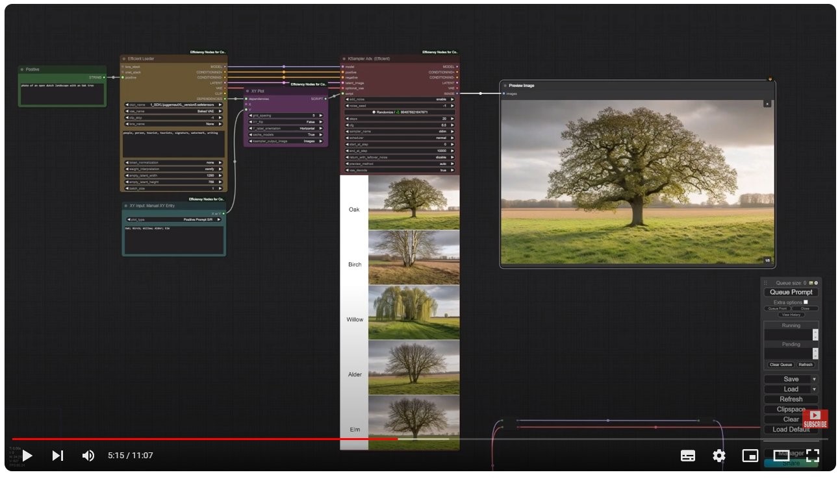Open the ckpt_name model dropdown
Screen dimensions: 840x479
click(x=173, y=104)
